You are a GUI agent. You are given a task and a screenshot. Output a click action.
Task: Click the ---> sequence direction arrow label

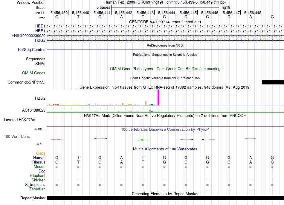42,17
